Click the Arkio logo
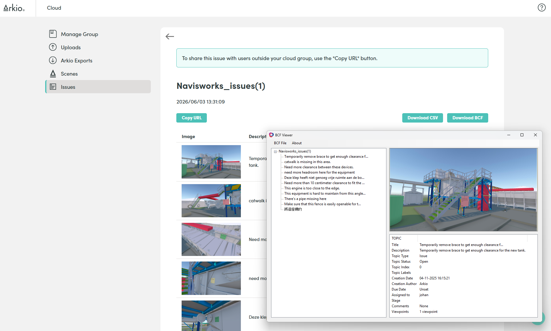Screen dimensions: 551x331 click(x=14, y=8)
